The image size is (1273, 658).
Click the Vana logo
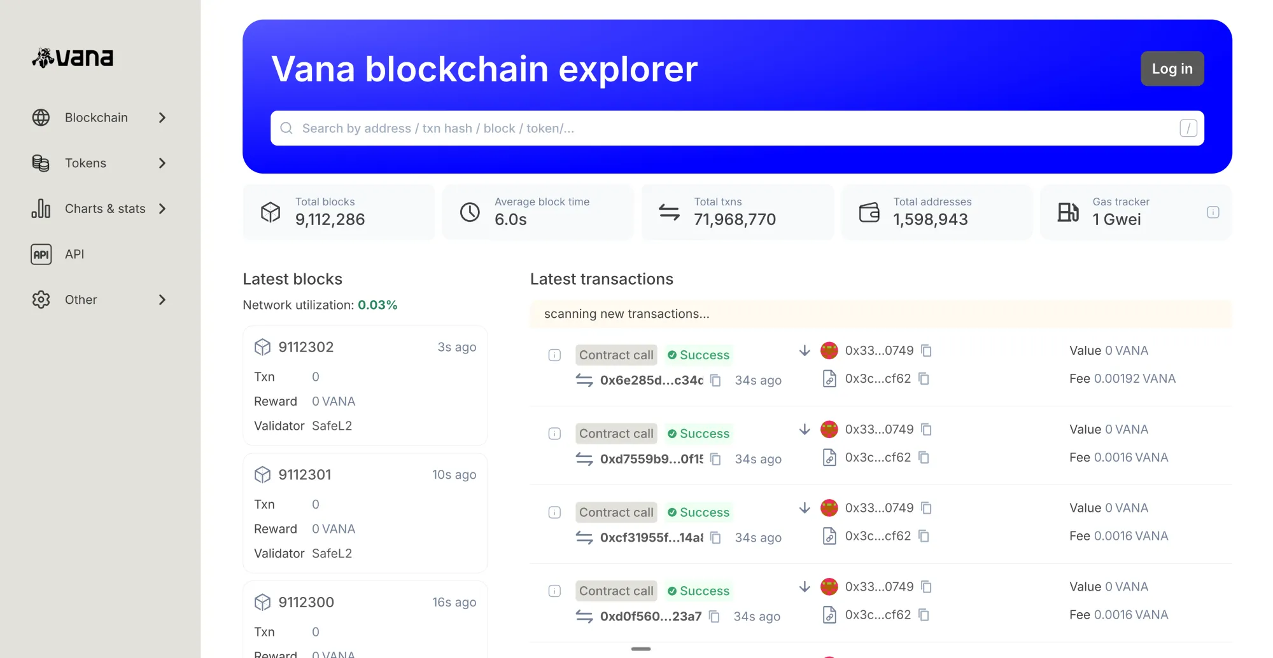point(73,58)
